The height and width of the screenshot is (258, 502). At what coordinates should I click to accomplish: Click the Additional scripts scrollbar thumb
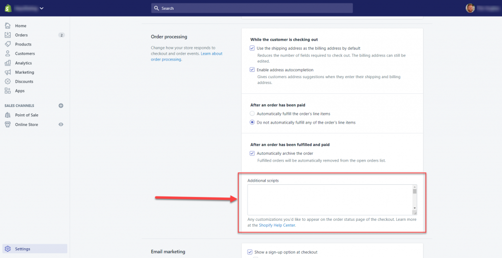point(415,191)
